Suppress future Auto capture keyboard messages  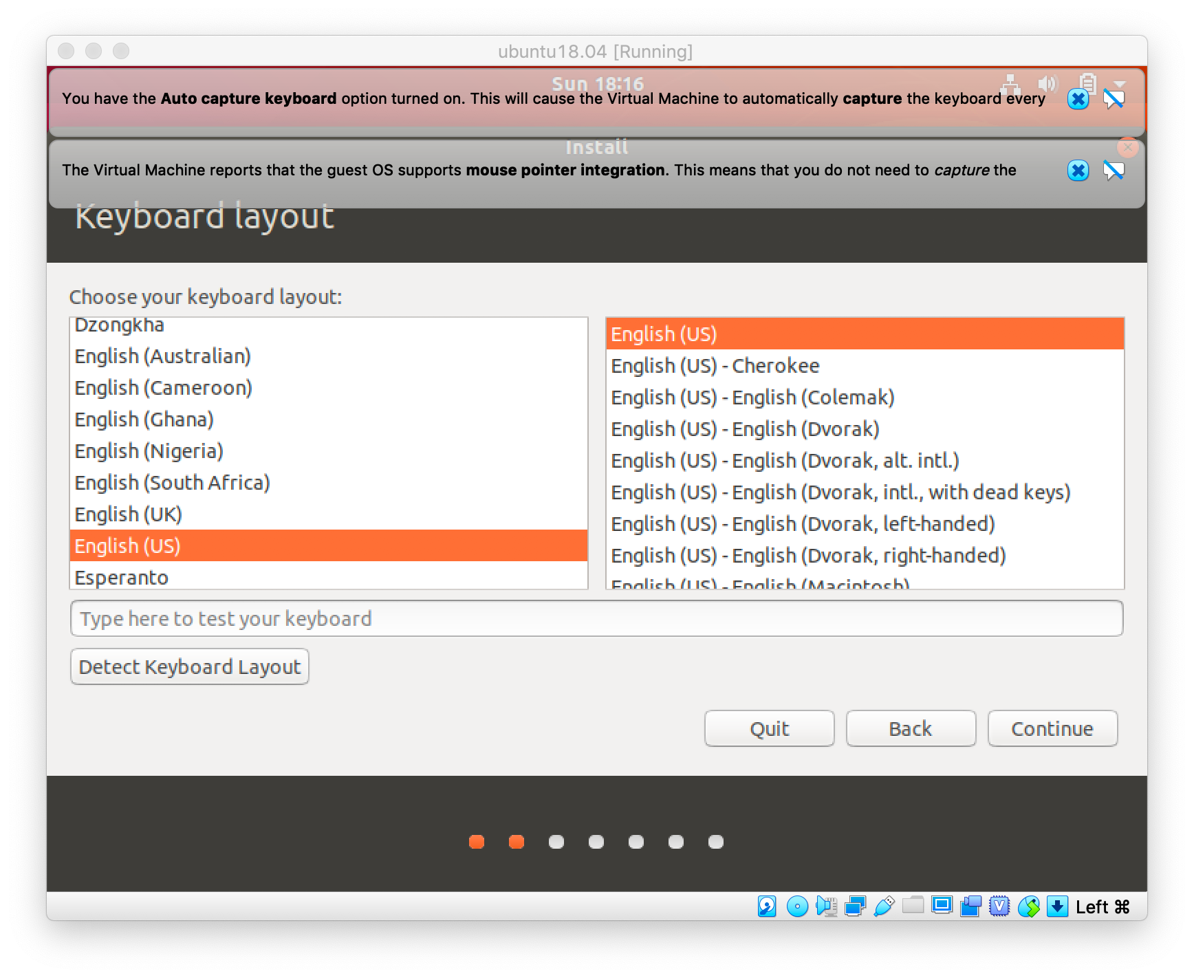click(1114, 99)
